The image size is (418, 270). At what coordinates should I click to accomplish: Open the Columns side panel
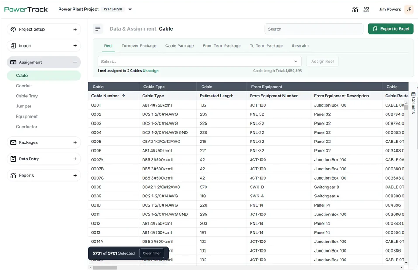coord(413,103)
